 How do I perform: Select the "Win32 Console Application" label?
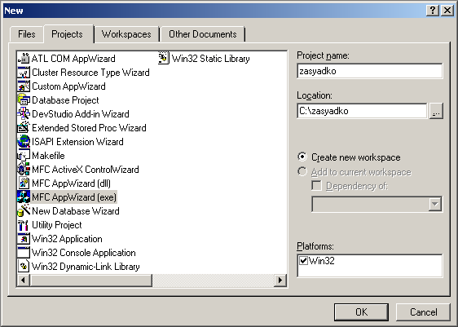(x=84, y=253)
